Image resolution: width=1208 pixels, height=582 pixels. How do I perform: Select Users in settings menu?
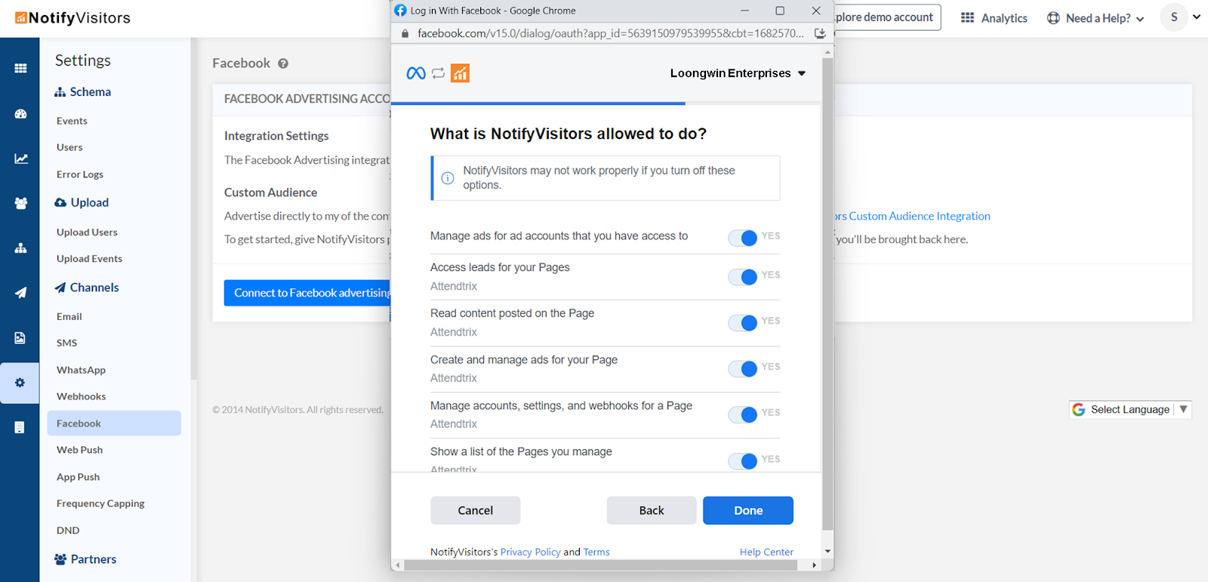[x=69, y=147]
